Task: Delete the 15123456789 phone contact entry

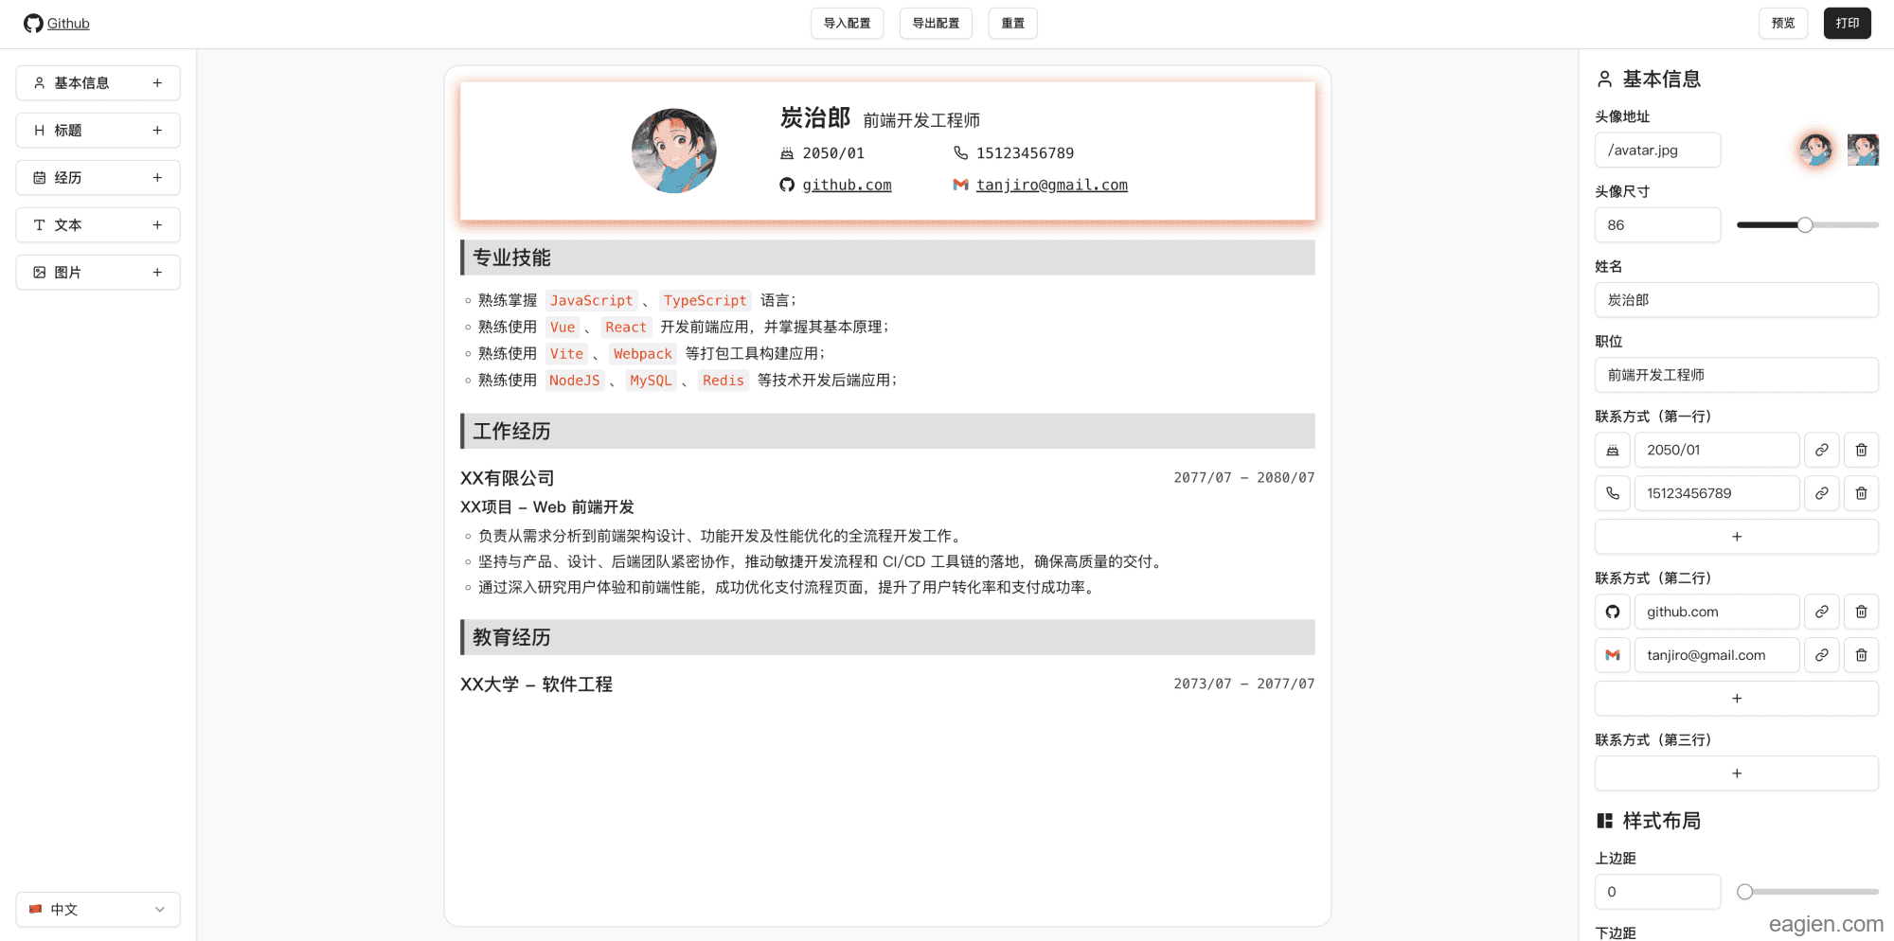Action: [x=1861, y=493]
